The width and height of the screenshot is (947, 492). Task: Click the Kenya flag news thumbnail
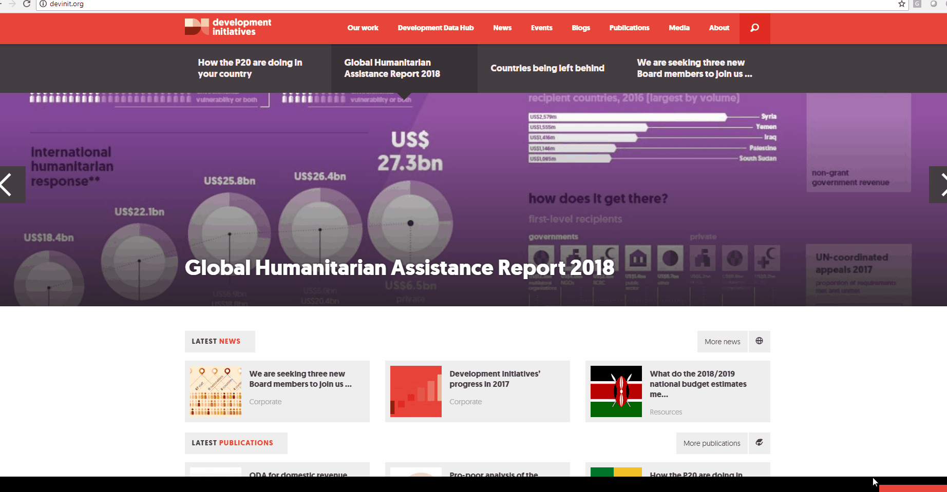click(616, 391)
